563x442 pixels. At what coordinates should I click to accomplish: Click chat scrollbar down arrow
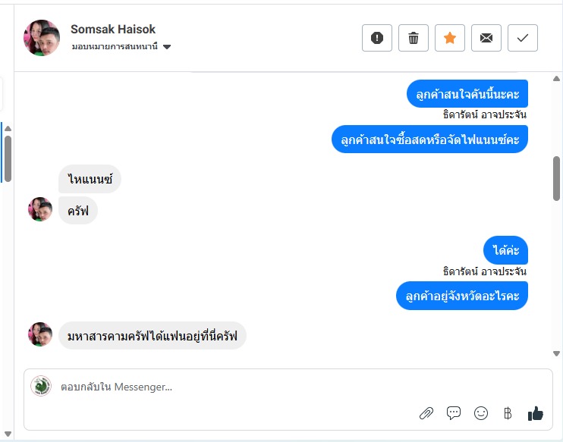point(556,353)
